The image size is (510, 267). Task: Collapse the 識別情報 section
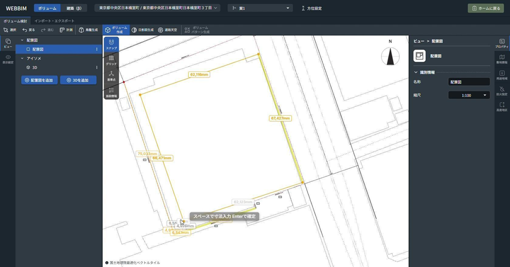[416, 72]
